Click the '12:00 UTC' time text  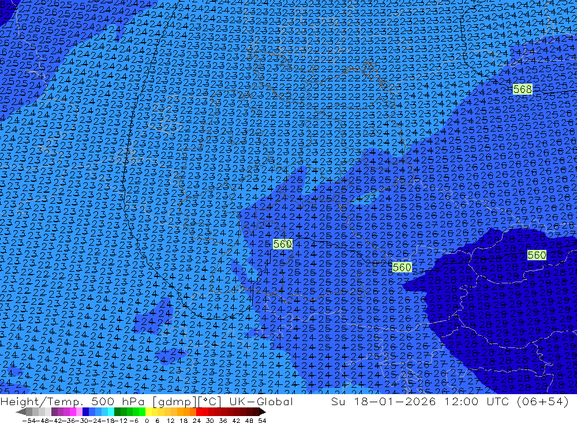476,402
